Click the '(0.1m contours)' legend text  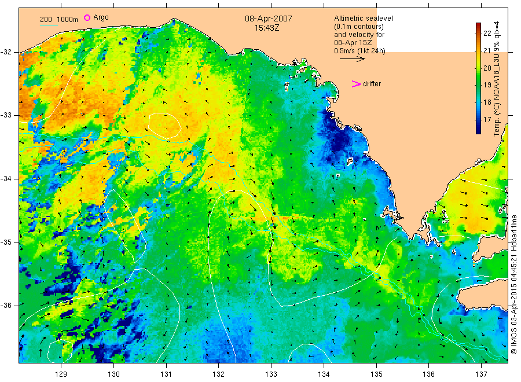(358, 27)
